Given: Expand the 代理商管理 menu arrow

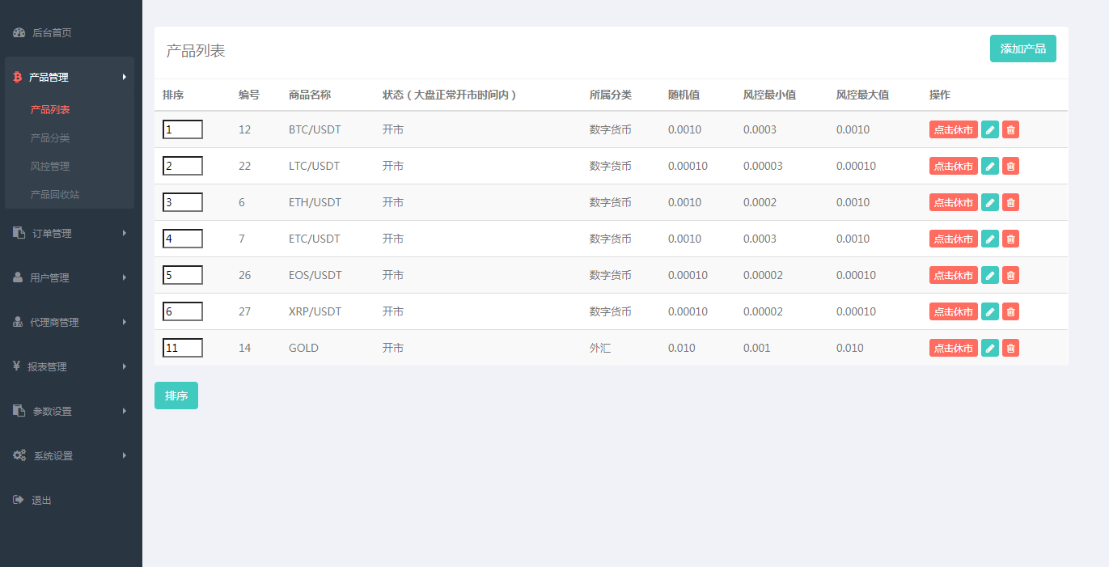Looking at the screenshot, I should click(125, 322).
